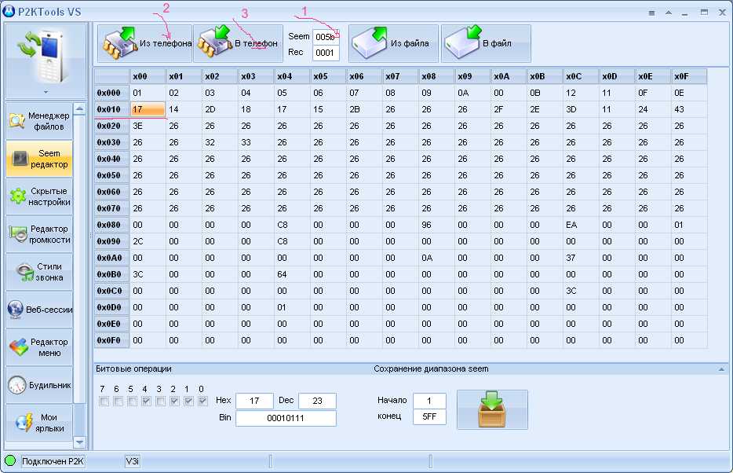Select cell 37 in row 0x0A0
Image resolution: width=733 pixels, height=473 pixels.
tap(581, 258)
